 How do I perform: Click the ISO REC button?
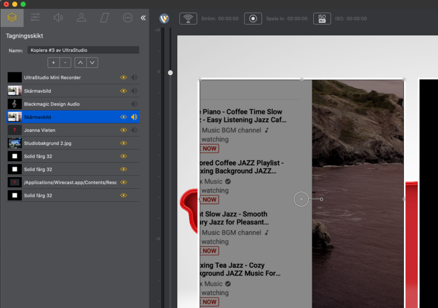click(322, 19)
